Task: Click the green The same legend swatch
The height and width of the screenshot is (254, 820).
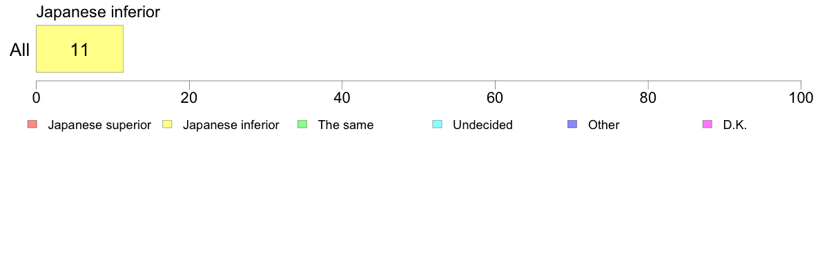Action: click(x=302, y=124)
